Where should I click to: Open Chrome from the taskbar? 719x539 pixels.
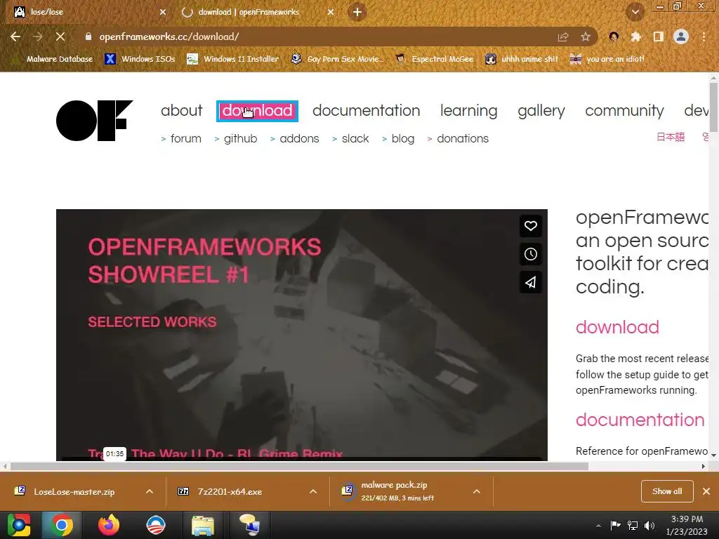[x=62, y=525]
